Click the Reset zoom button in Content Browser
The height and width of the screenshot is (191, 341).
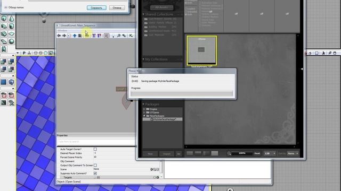257,153
